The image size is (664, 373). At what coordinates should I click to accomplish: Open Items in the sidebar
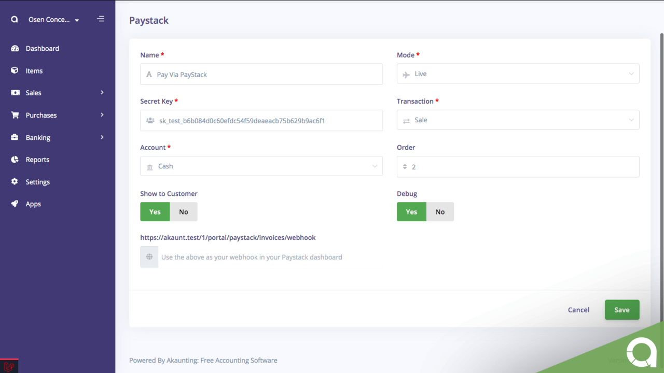click(34, 70)
